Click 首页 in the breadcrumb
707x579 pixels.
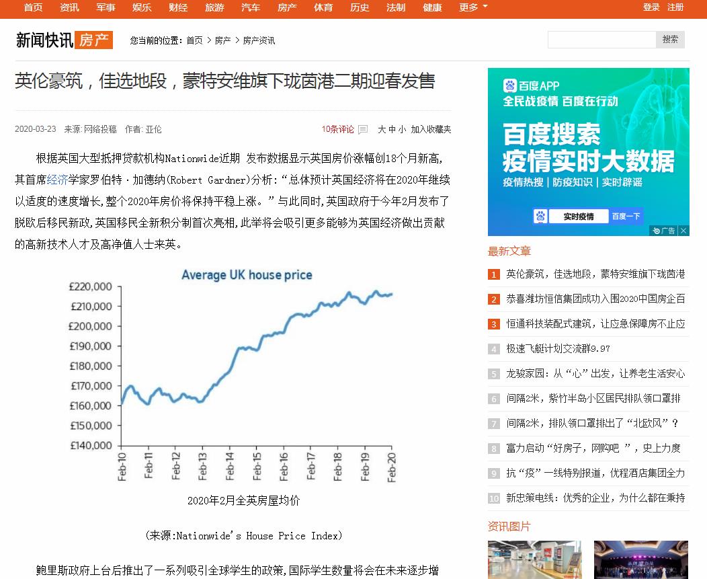tap(194, 40)
